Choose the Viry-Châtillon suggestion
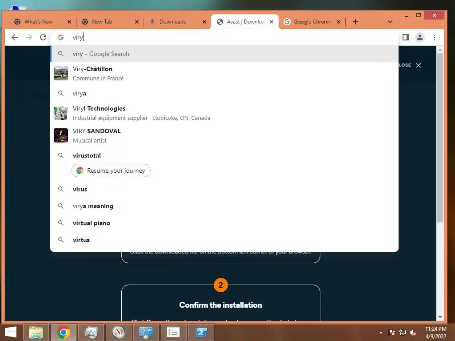Viewport: 455px width, 341px height. (224, 73)
